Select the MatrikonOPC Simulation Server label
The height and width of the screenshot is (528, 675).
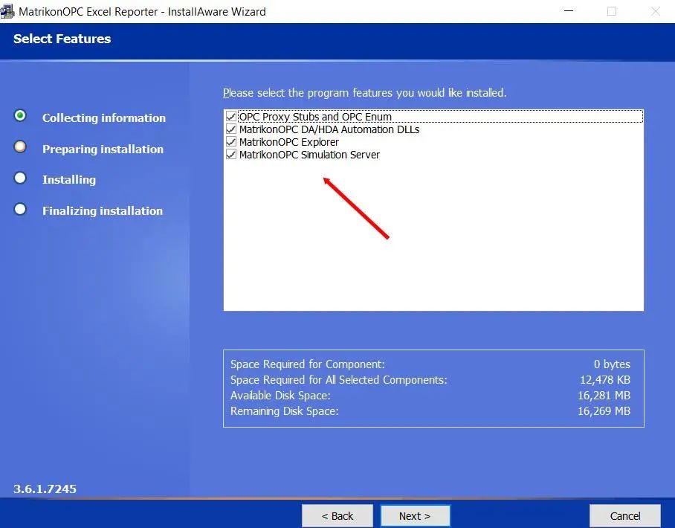pos(309,155)
